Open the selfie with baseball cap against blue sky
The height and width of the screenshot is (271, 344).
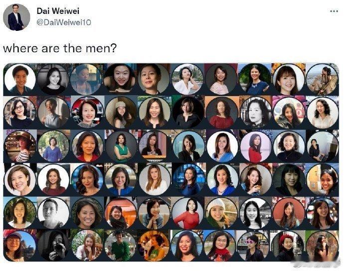20,246
